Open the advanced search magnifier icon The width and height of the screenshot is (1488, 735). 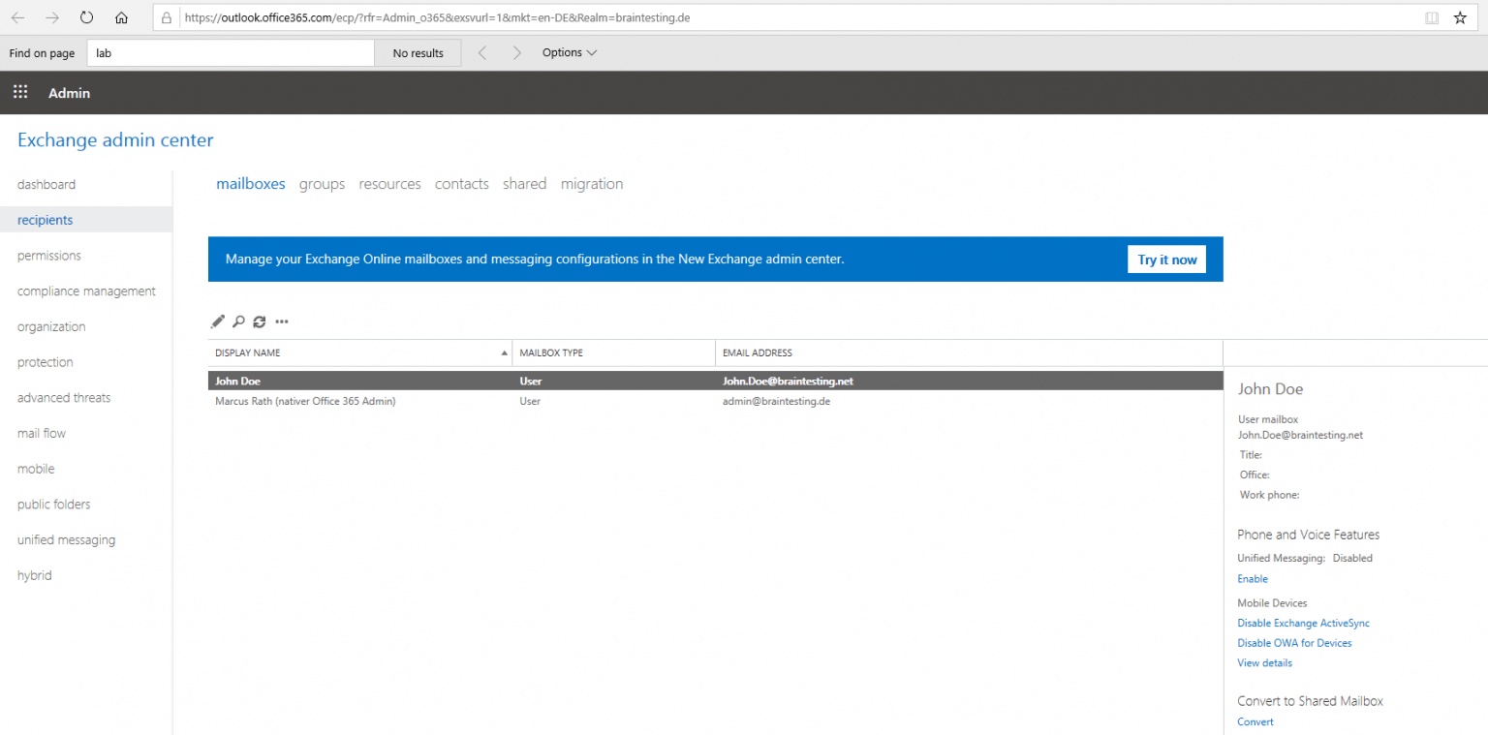(238, 321)
